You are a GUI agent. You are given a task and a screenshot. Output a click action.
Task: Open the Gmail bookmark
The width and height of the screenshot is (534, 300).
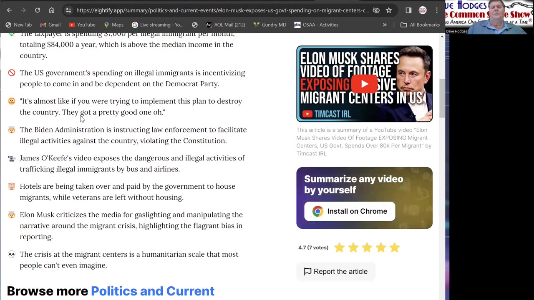click(x=50, y=25)
